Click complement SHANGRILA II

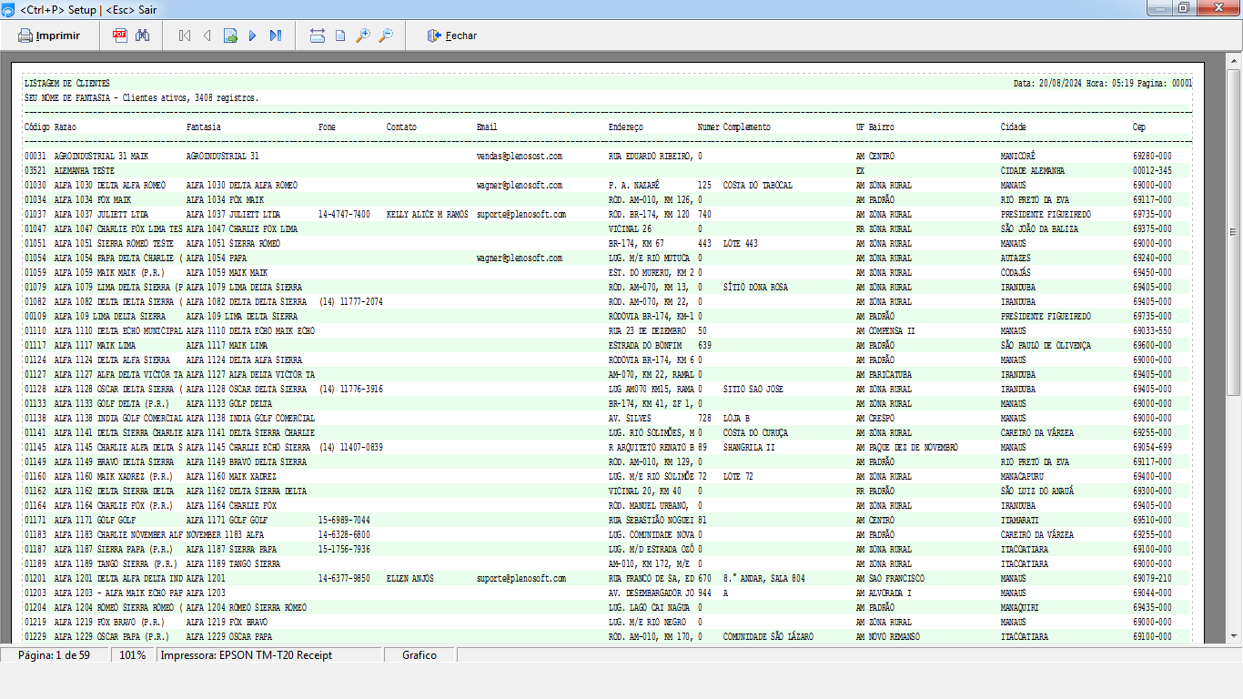tap(750, 448)
